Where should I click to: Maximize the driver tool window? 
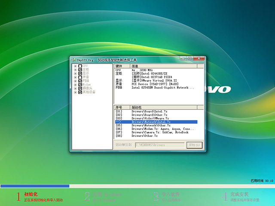pos(189,59)
